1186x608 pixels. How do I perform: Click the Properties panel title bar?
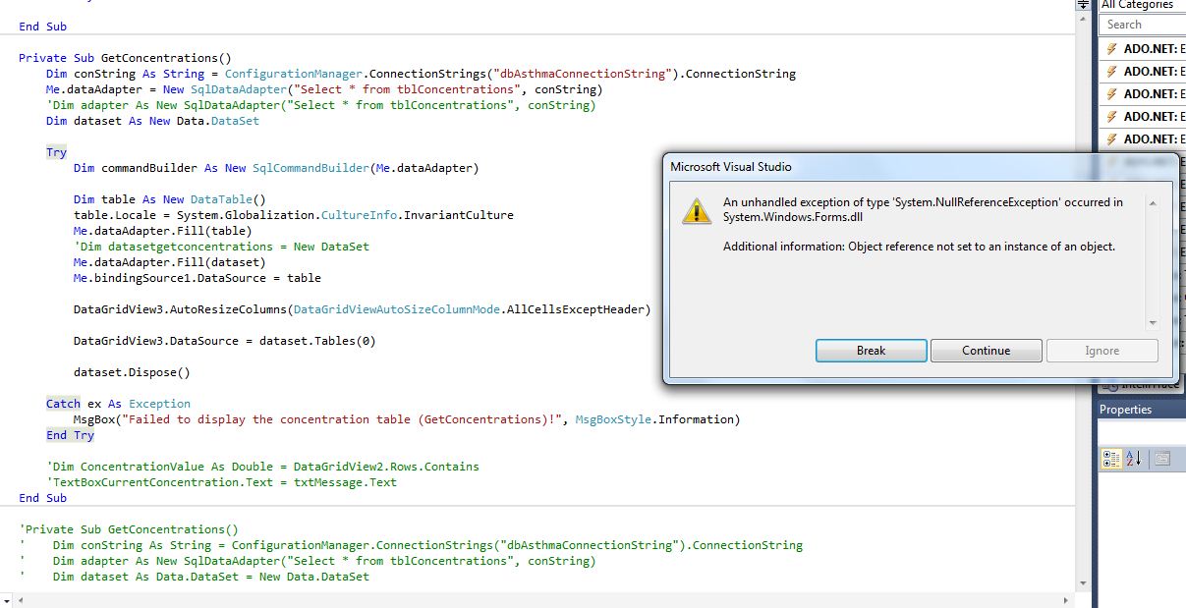click(1126, 408)
